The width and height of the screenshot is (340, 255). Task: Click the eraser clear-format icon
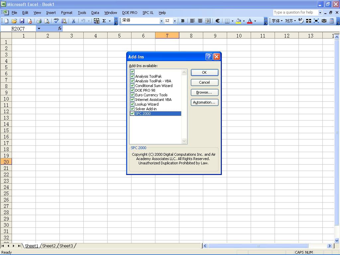coord(301,21)
